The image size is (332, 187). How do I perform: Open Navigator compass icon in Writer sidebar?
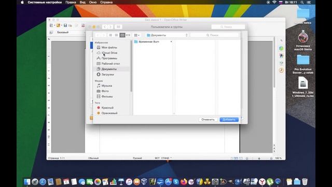point(281,70)
